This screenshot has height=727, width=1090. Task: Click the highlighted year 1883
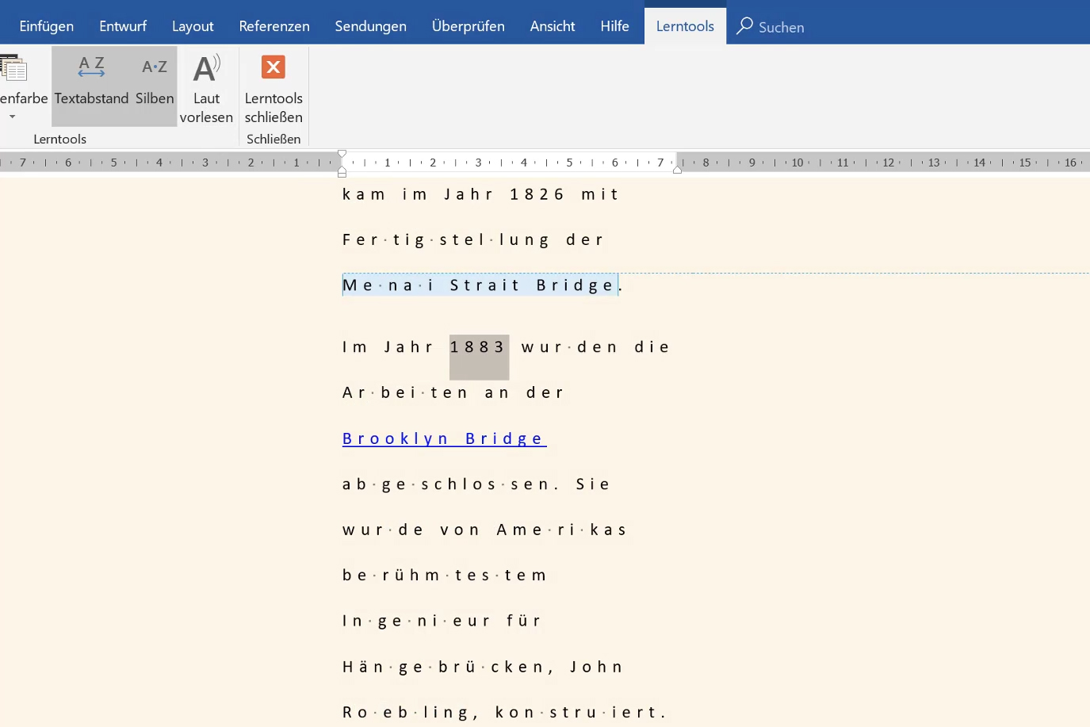[478, 347]
